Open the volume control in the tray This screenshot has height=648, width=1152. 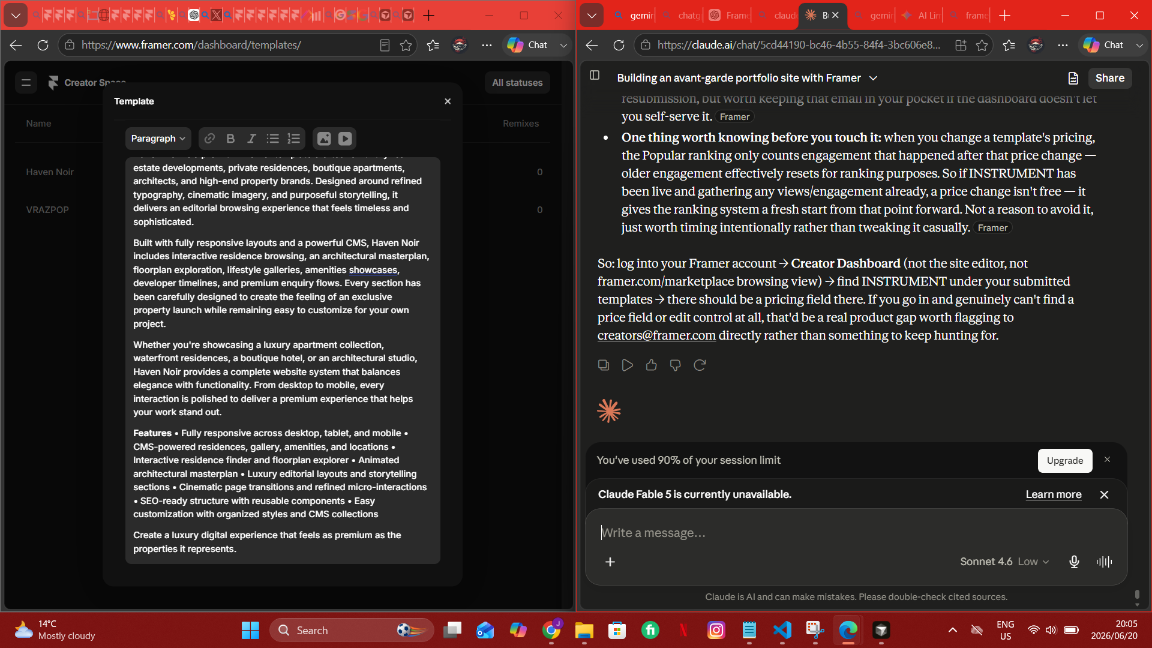coord(1051,630)
